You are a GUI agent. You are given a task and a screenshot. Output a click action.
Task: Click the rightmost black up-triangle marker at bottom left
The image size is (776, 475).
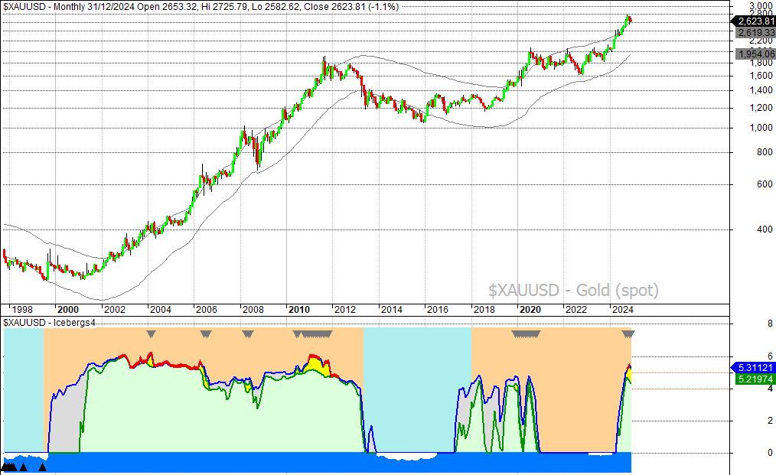click(43, 467)
